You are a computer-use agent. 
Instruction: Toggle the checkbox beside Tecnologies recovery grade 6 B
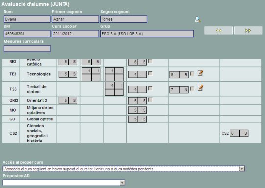click(192, 74)
